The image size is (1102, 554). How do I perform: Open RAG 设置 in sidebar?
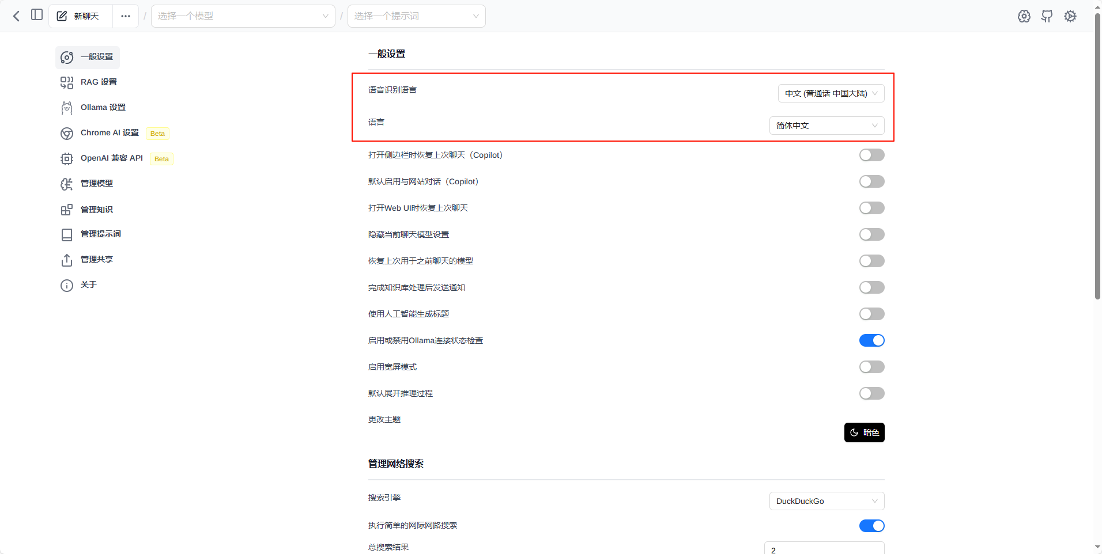pyautogui.click(x=98, y=82)
